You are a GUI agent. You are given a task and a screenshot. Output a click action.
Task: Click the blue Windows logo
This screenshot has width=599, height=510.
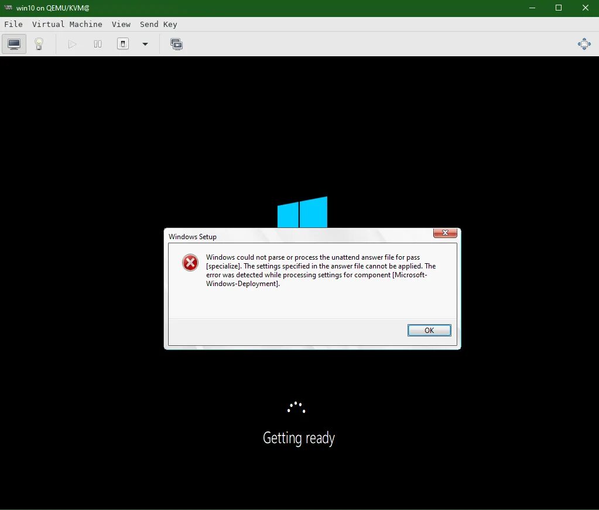pos(302,212)
